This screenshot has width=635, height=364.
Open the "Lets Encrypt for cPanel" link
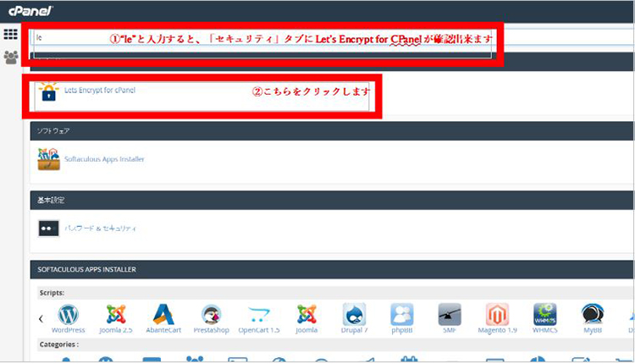point(100,90)
